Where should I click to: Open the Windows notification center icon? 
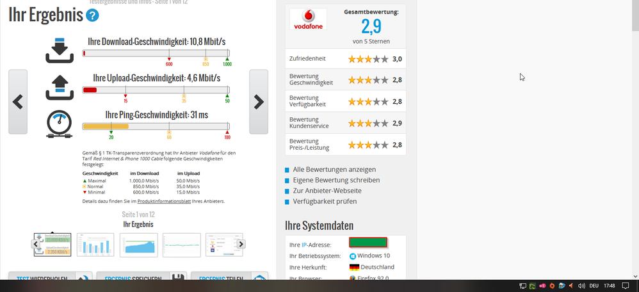coord(626,286)
